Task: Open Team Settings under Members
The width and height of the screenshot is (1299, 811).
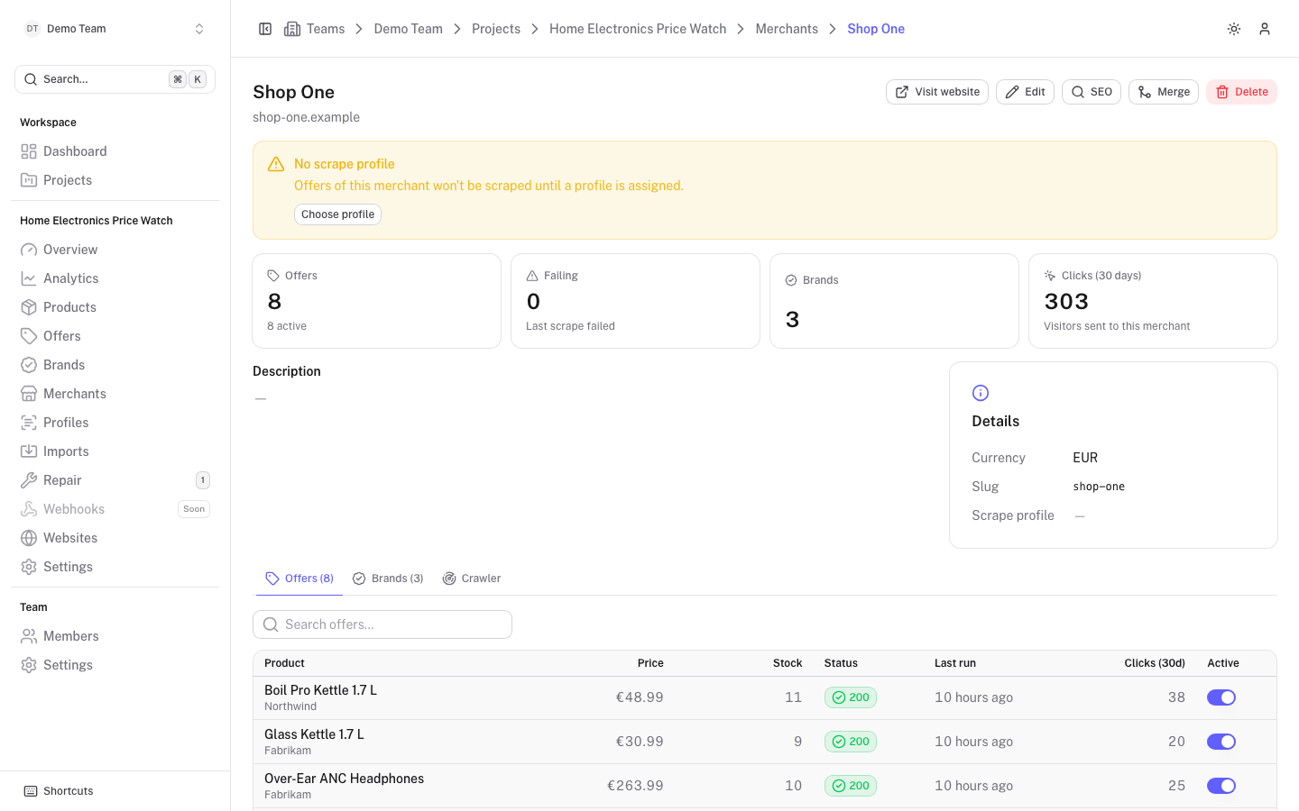Action: 115,665
